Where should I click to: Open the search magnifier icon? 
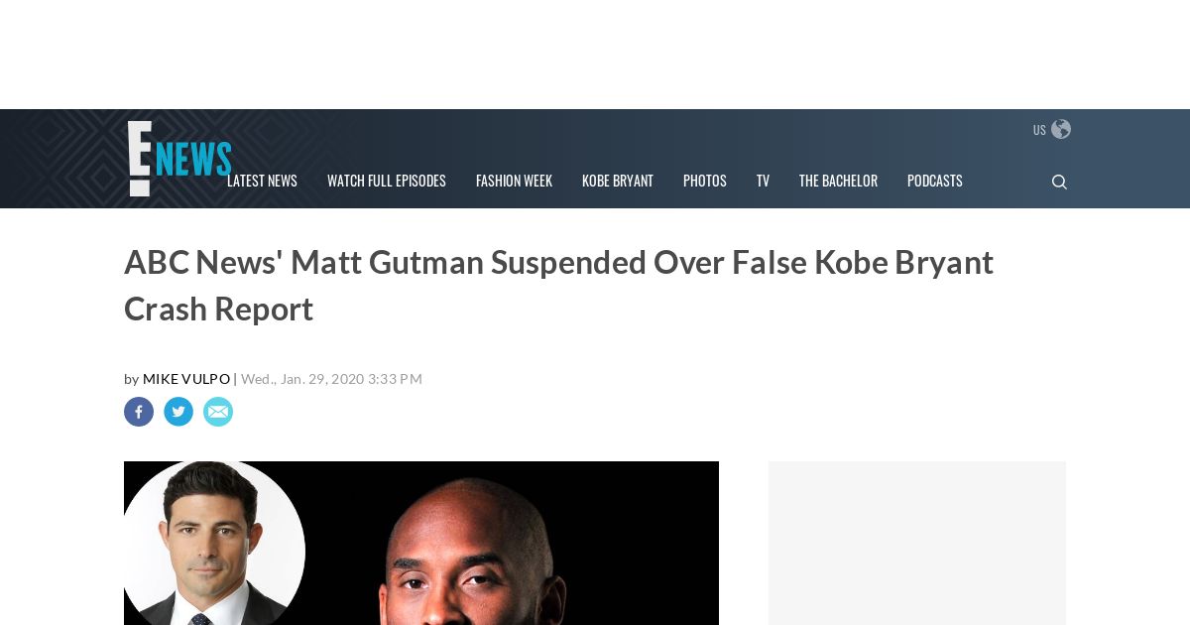pyautogui.click(x=1059, y=182)
